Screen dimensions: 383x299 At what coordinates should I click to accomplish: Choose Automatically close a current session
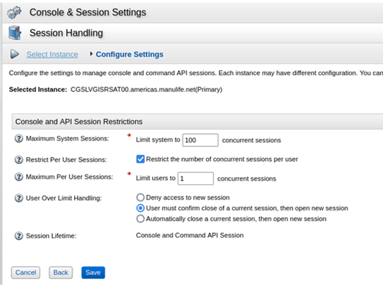141,219
